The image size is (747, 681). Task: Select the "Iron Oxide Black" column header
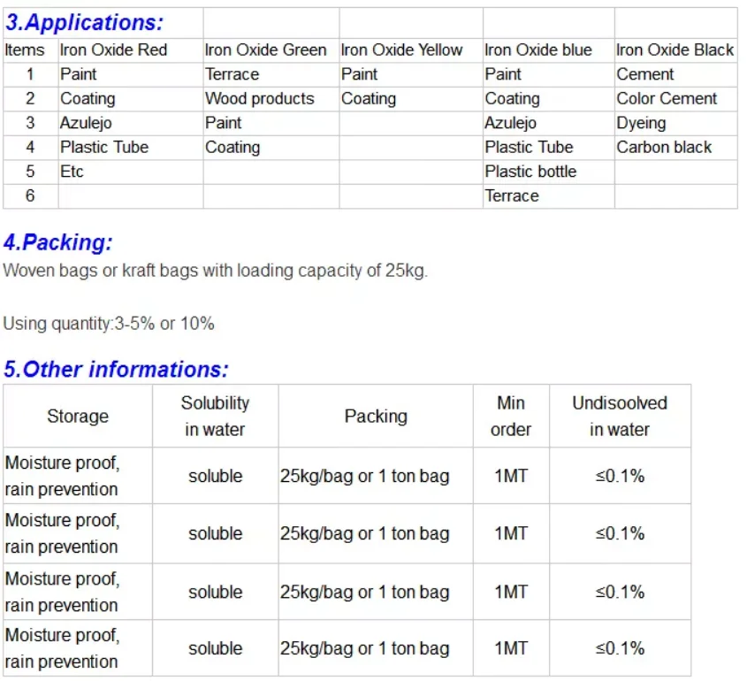pos(675,50)
